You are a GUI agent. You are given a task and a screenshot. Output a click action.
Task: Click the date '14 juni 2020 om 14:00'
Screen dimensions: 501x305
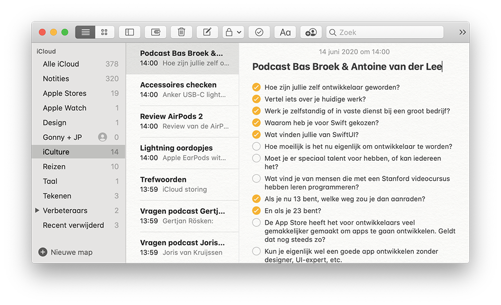354,52
